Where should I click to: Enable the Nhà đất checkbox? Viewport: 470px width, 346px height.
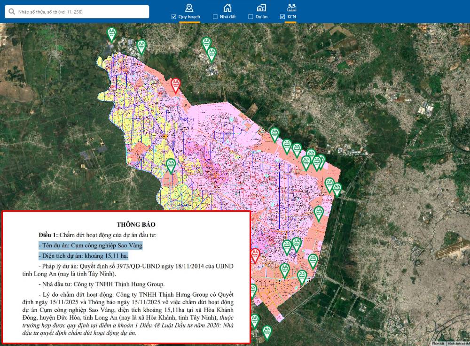(x=215, y=17)
